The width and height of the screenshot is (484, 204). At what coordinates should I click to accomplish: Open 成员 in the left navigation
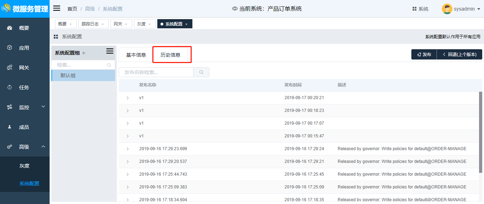click(24, 127)
